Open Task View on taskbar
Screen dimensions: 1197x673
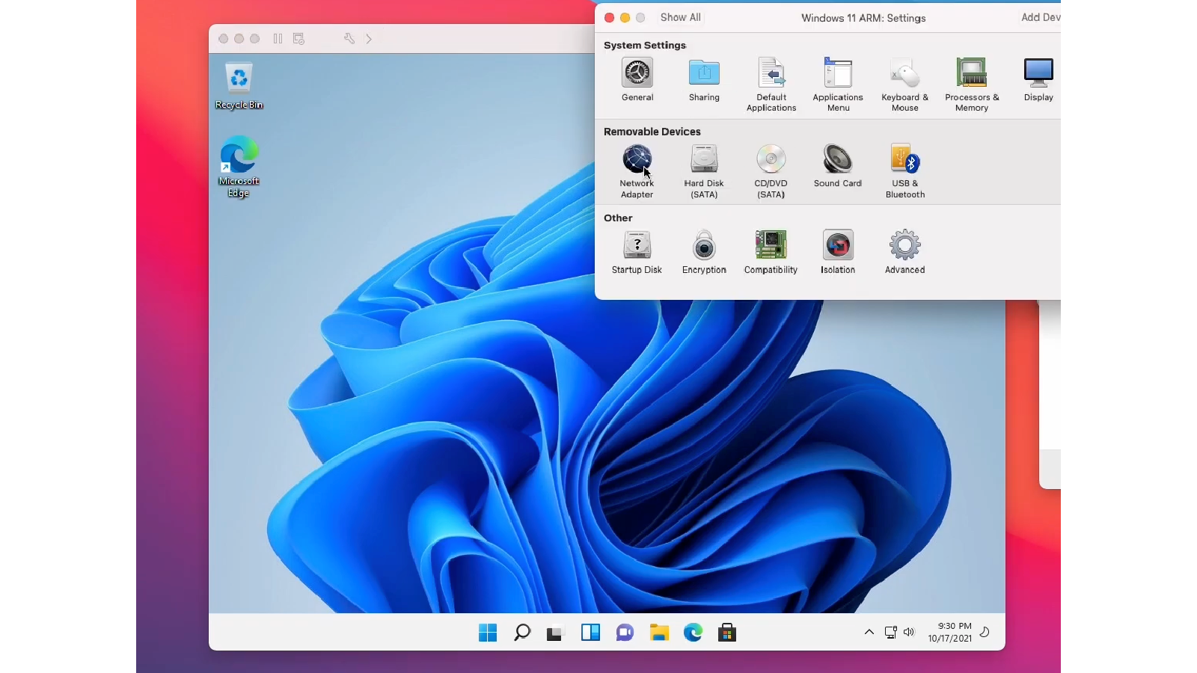click(x=554, y=633)
